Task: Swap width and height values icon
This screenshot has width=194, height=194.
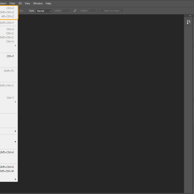Action: (75, 11)
